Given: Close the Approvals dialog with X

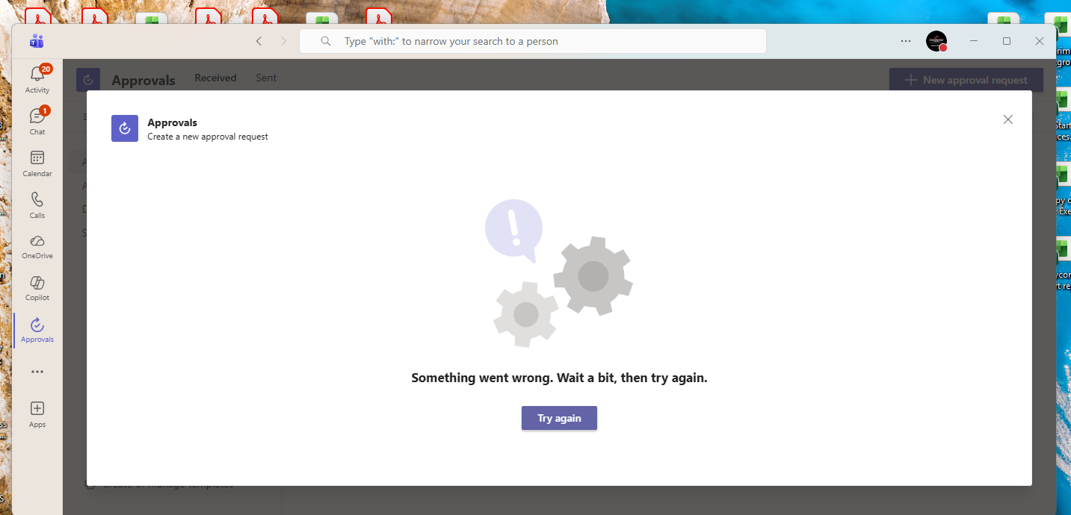Looking at the screenshot, I should pyautogui.click(x=1008, y=119).
